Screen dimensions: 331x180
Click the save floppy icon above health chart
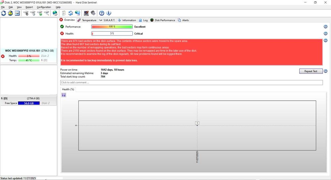(64, 95)
